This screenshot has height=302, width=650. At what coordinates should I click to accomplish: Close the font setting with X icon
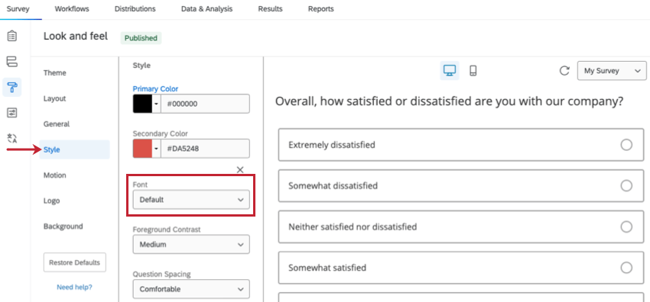[240, 169]
